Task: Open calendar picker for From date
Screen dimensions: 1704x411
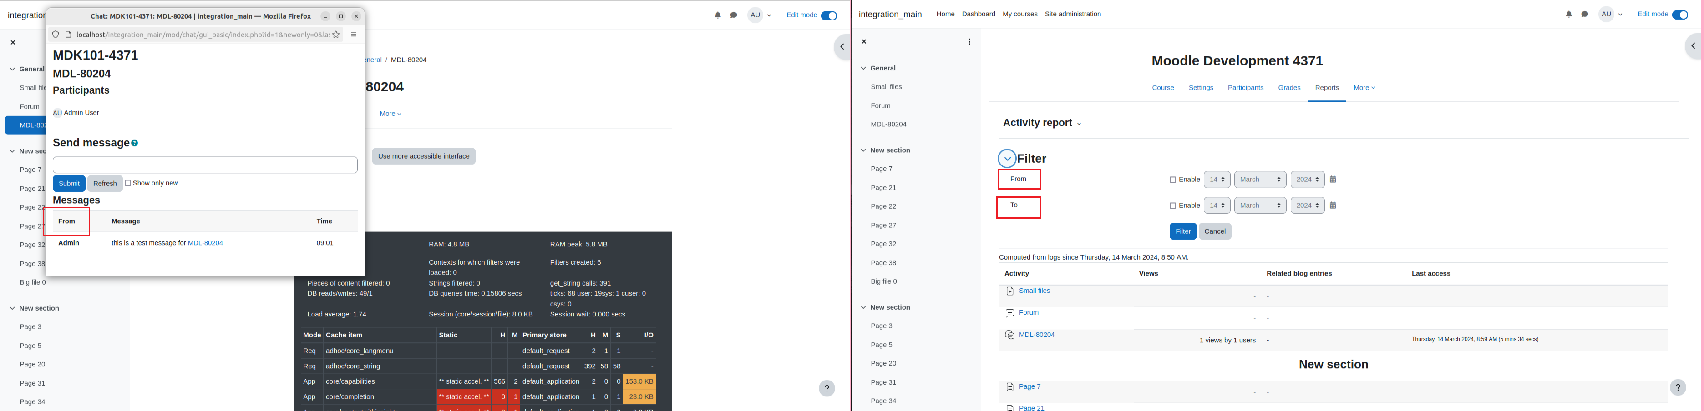Action: pyautogui.click(x=1333, y=180)
